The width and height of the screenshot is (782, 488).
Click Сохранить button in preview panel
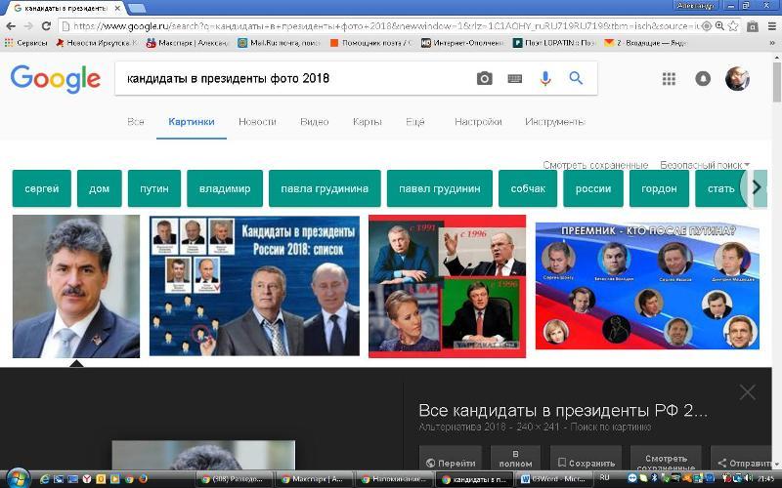click(586, 459)
